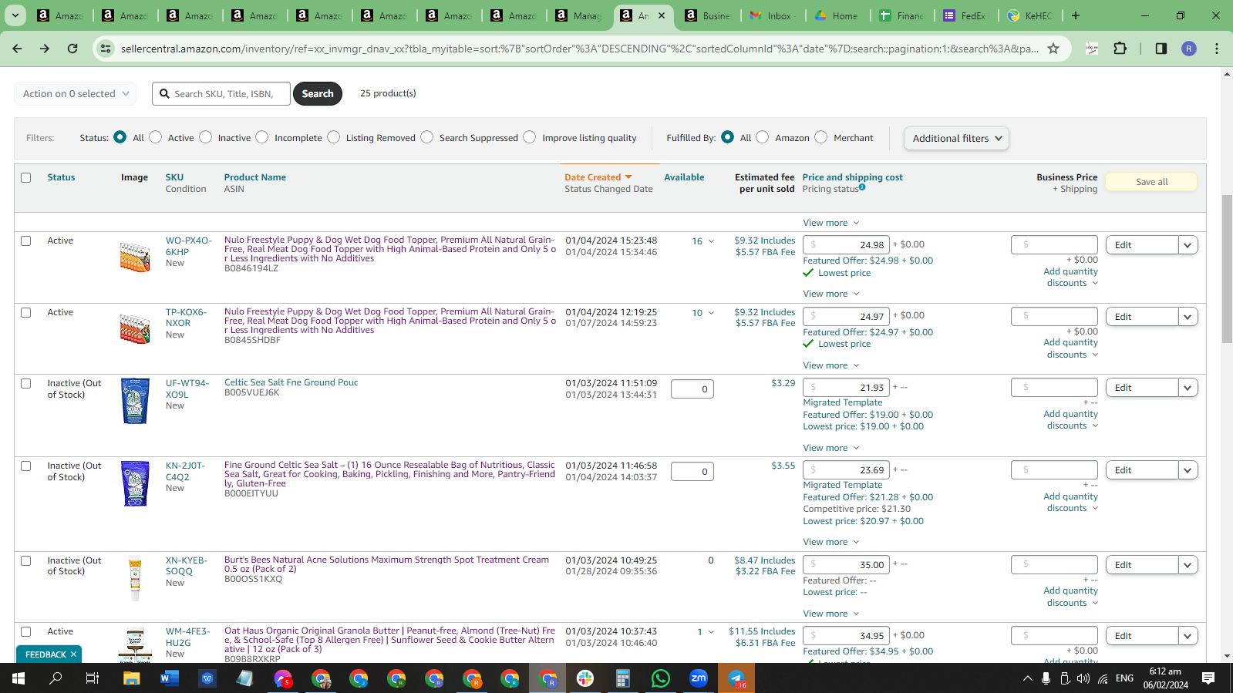Open the Additional filters dropdown
The width and height of the screenshot is (1233, 693).
[x=956, y=139]
